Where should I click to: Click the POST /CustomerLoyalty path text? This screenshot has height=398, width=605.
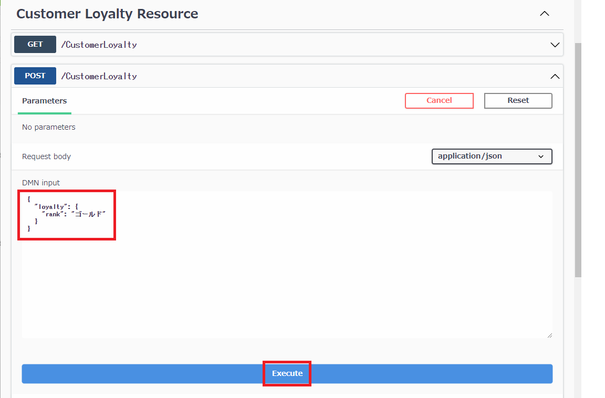point(99,76)
